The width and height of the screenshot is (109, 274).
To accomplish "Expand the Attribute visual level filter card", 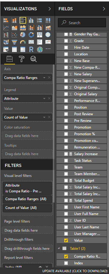I will coord(27,188).
